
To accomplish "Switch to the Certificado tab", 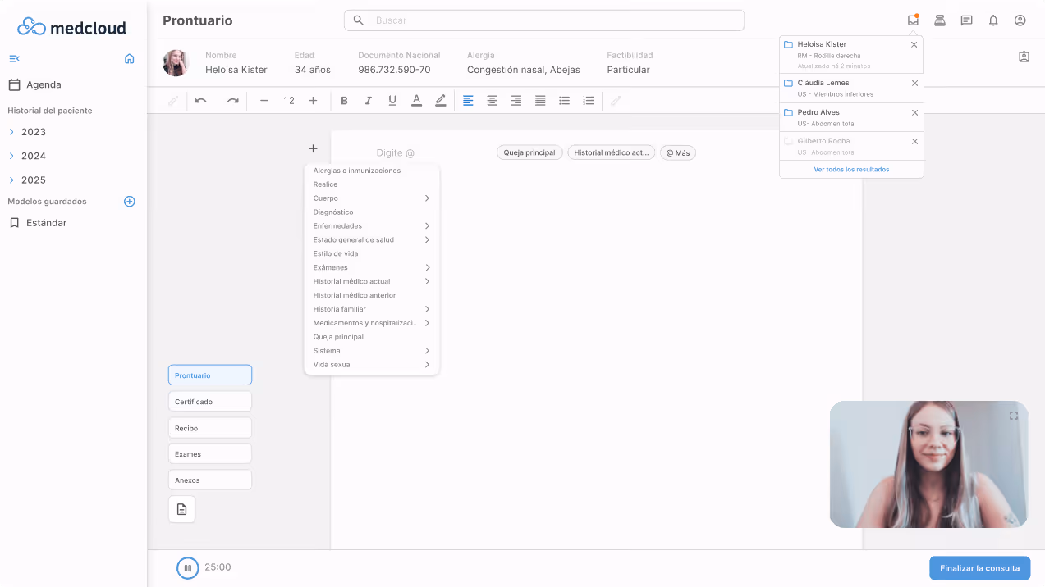I will point(210,402).
